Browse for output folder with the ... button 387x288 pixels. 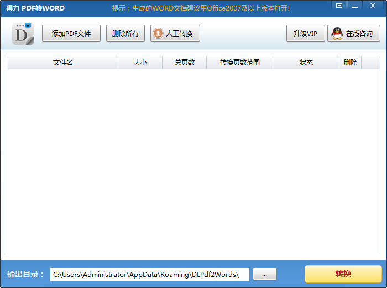point(264,275)
